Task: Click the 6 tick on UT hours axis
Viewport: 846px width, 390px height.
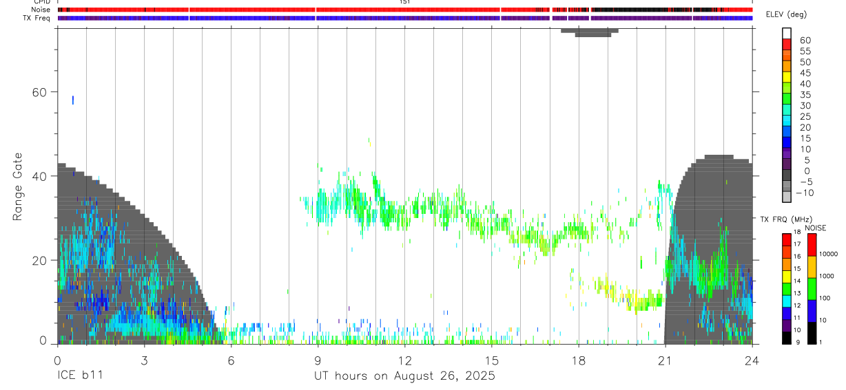Action: (x=231, y=360)
